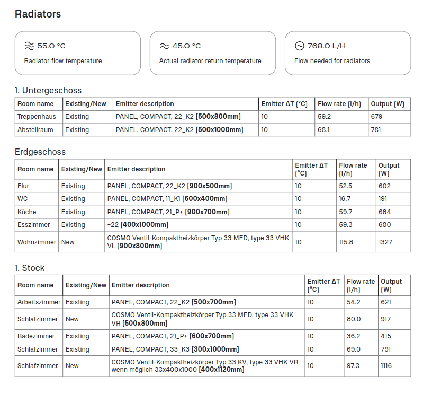Click the Treppenhaus room name cell
The image size is (423, 402).
[x=35, y=117]
